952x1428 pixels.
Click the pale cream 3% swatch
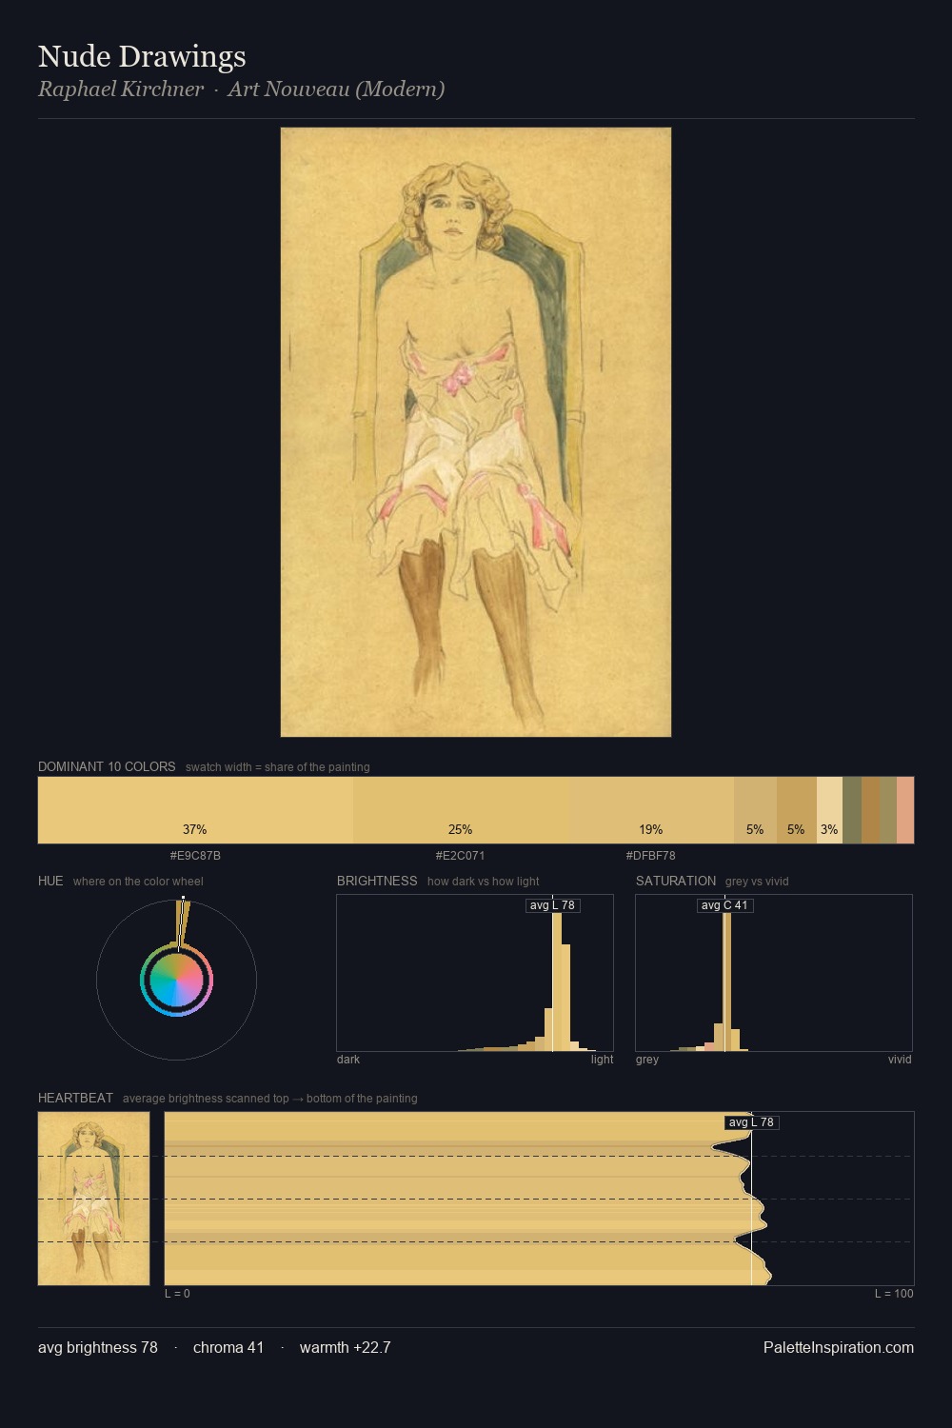(x=829, y=810)
